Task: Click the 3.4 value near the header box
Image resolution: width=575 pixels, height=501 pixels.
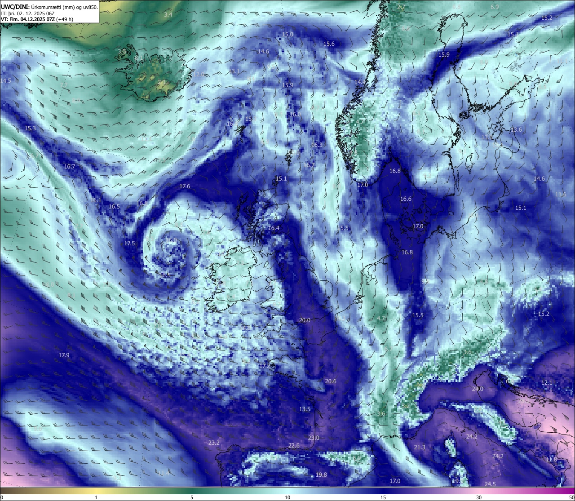Action: (x=168, y=15)
